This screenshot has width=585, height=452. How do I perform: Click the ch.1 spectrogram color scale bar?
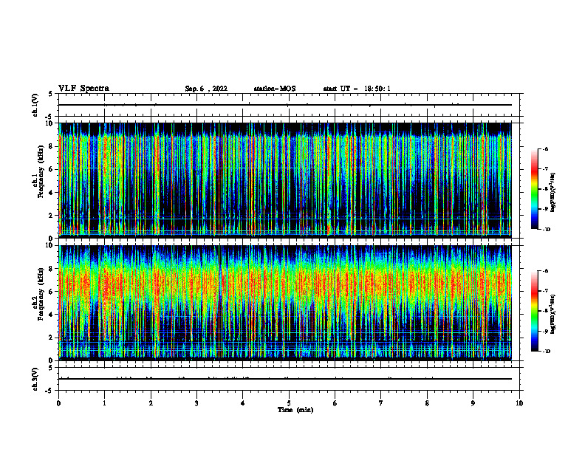point(534,189)
